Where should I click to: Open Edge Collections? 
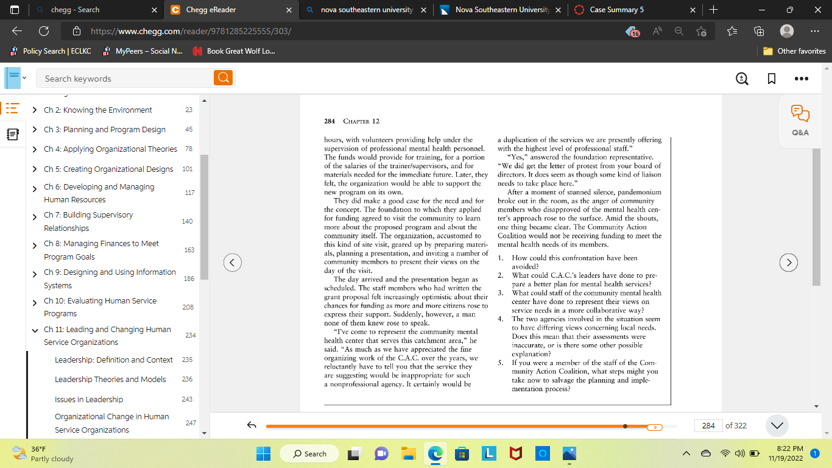[x=759, y=31]
